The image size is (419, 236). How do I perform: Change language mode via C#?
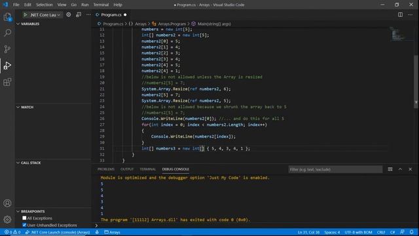(x=393, y=232)
